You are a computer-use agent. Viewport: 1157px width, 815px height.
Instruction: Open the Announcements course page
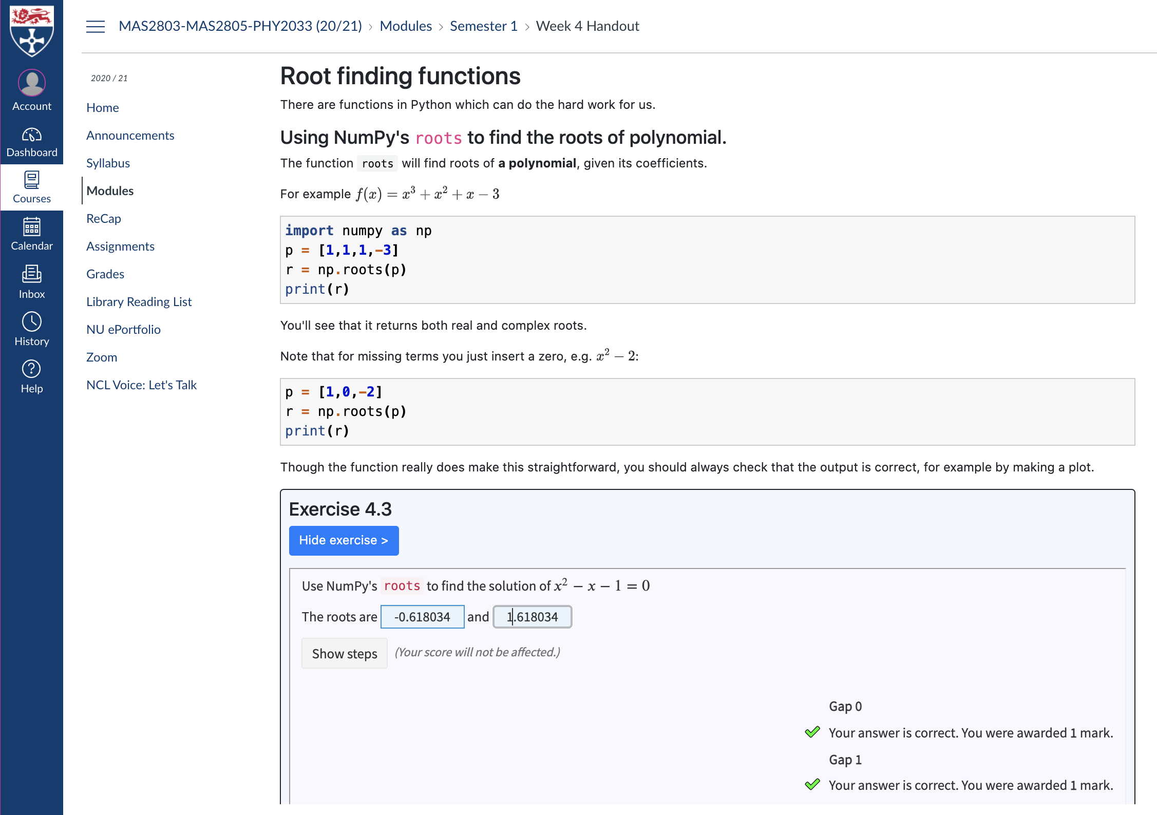click(x=130, y=136)
